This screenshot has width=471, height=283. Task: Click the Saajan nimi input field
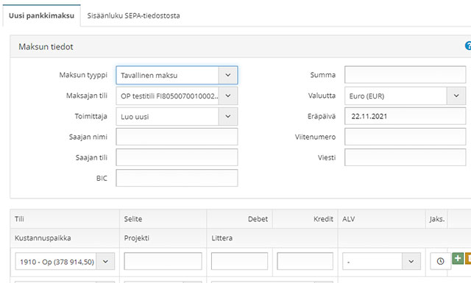(177, 137)
